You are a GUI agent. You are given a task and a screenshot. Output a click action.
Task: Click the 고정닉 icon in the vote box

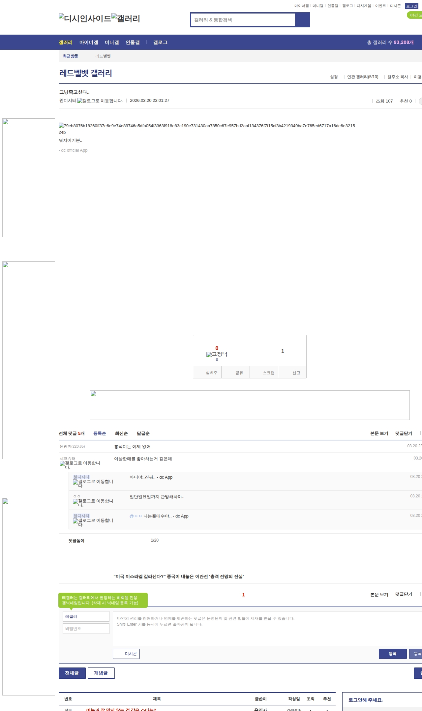[x=217, y=354]
